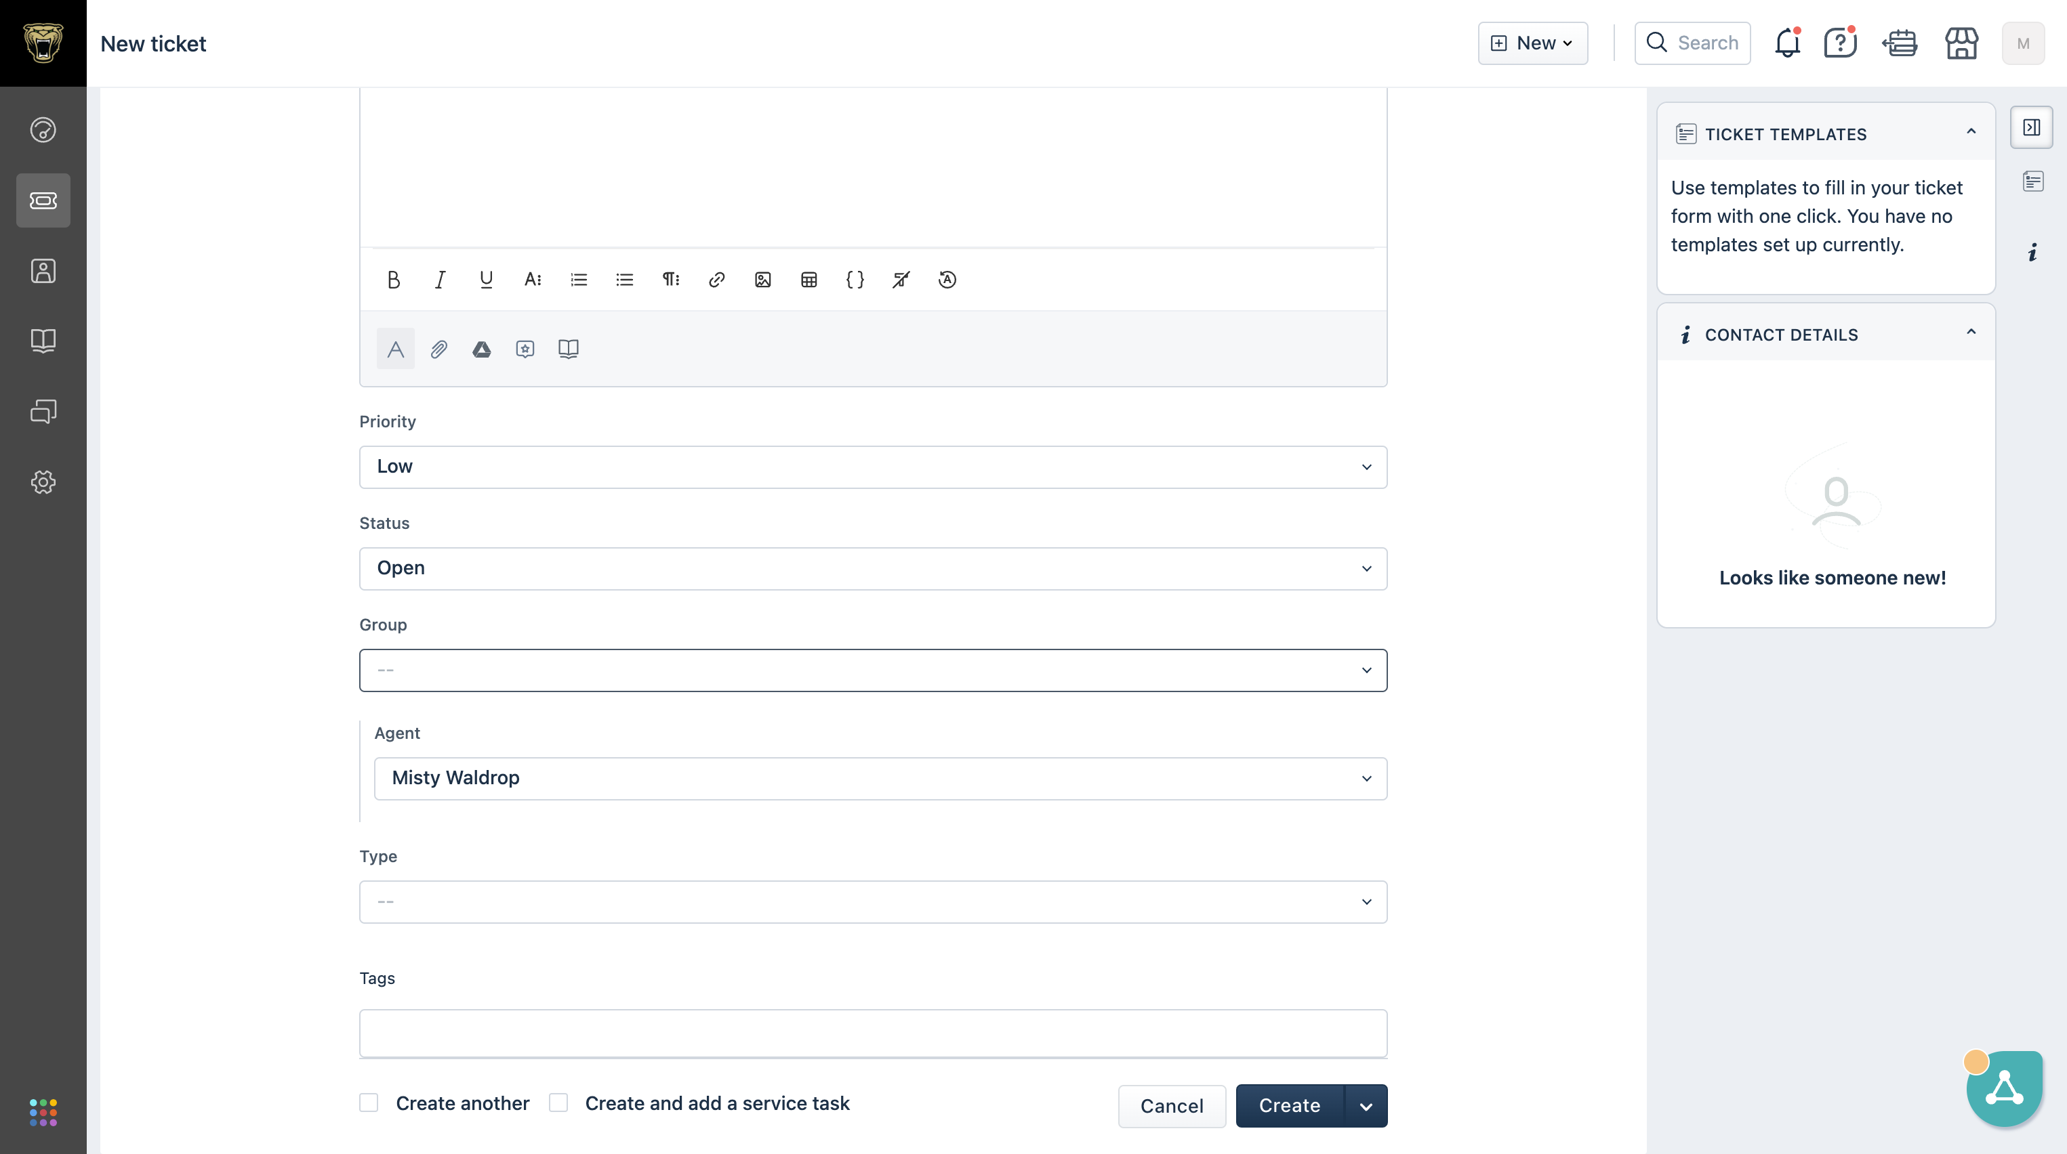Click the Tags input field
The image size is (2067, 1154).
click(x=873, y=1033)
